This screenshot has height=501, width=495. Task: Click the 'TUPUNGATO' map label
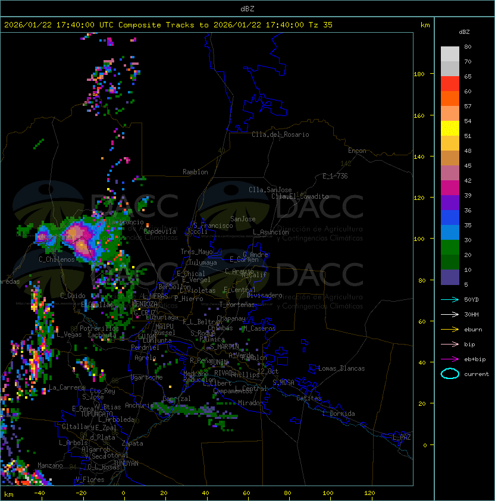(96, 414)
